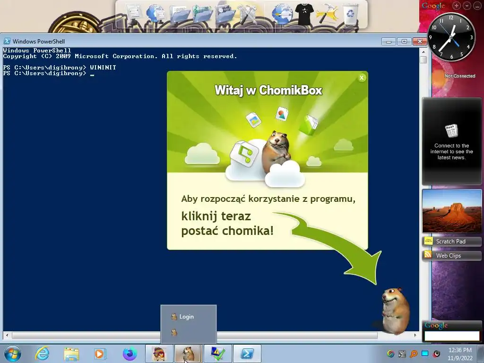484x363 pixels.
Task: Click 'kliknij teraz postać chomika!' text in popup
Action: pyautogui.click(x=227, y=223)
